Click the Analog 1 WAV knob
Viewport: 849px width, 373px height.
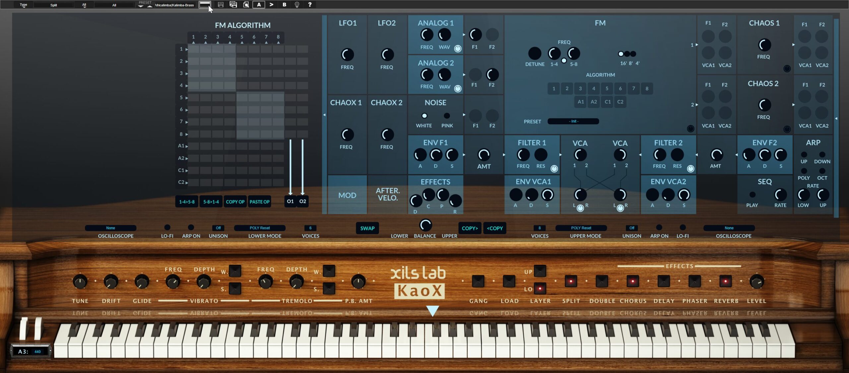tap(444, 35)
